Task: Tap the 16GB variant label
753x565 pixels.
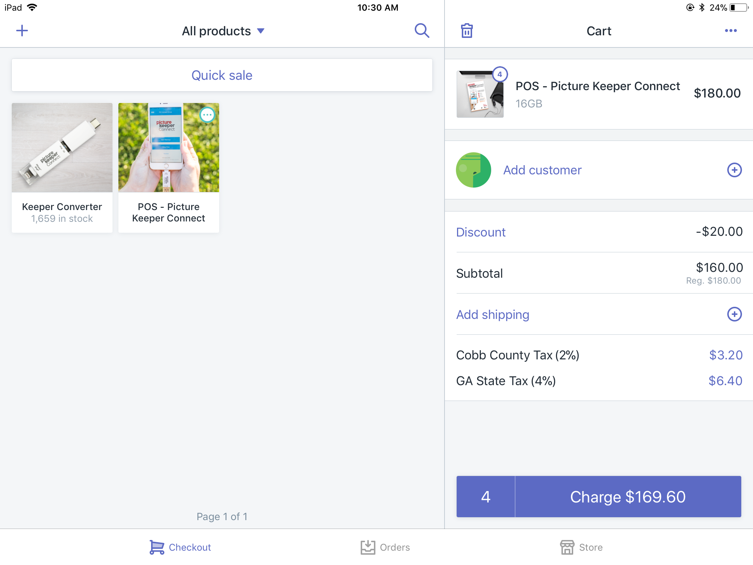Action: (x=529, y=104)
